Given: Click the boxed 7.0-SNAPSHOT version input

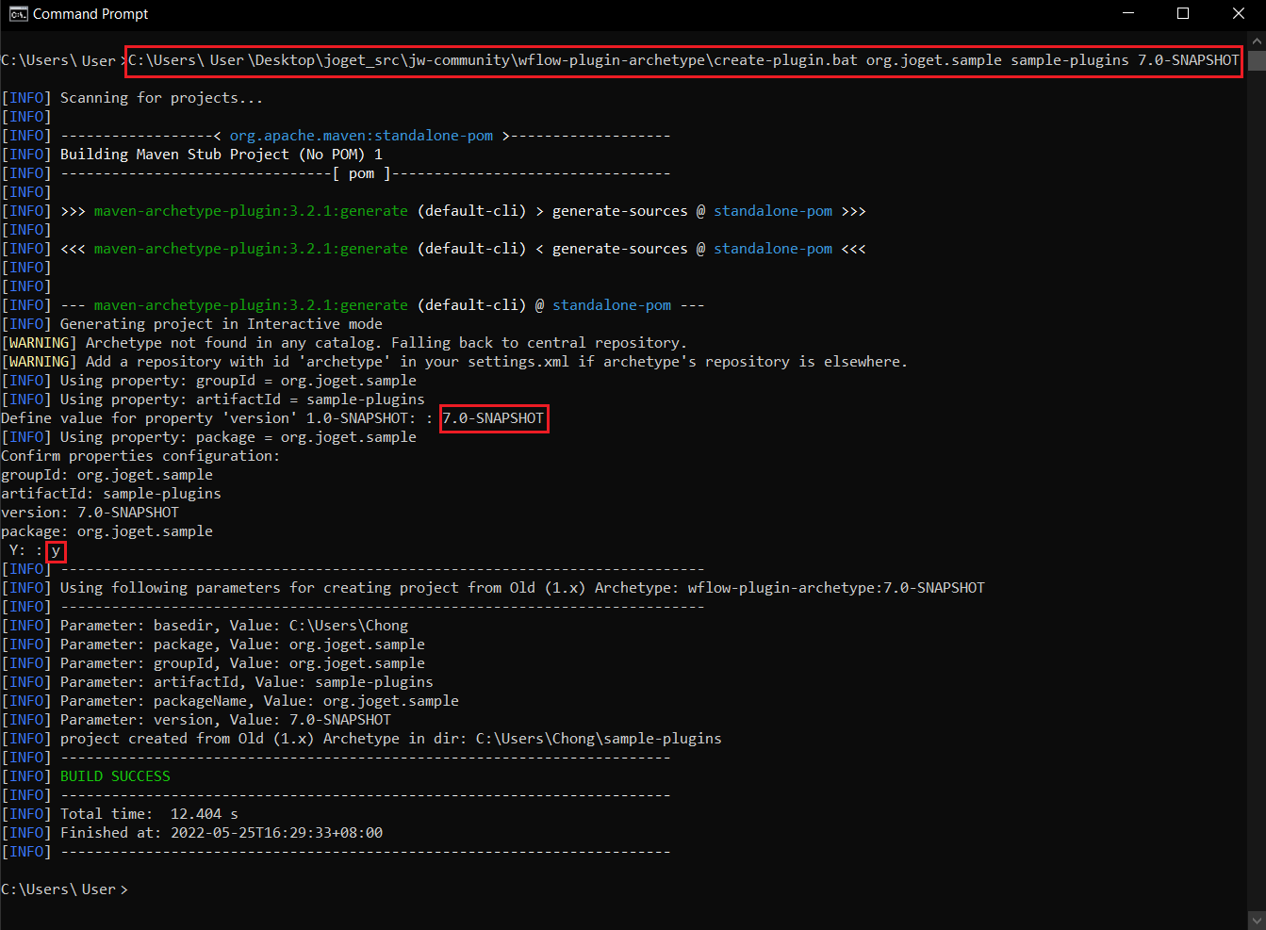Looking at the screenshot, I should [x=494, y=418].
